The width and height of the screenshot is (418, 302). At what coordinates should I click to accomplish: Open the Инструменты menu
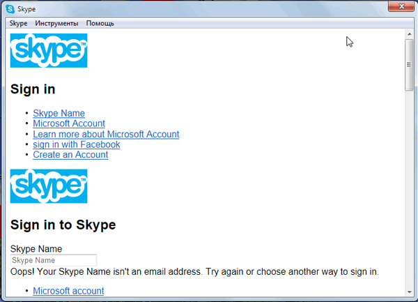coord(56,24)
